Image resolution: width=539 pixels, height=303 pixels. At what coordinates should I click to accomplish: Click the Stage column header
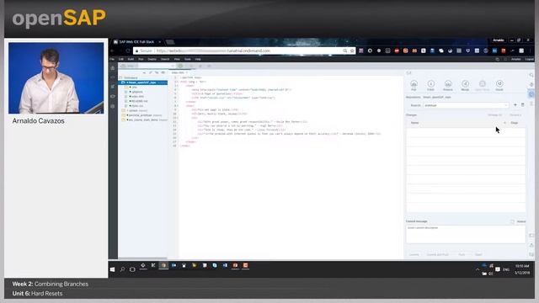point(515,123)
